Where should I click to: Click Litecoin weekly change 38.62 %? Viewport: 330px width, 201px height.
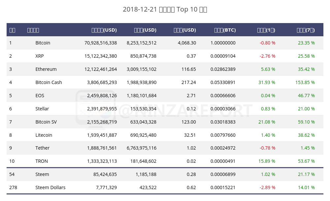click(306, 135)
